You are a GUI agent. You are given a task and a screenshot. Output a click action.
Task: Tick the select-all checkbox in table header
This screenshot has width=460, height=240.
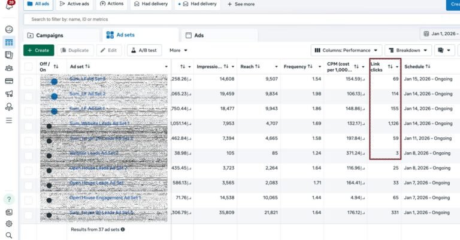pyautogui.click(x=29, y=66)
